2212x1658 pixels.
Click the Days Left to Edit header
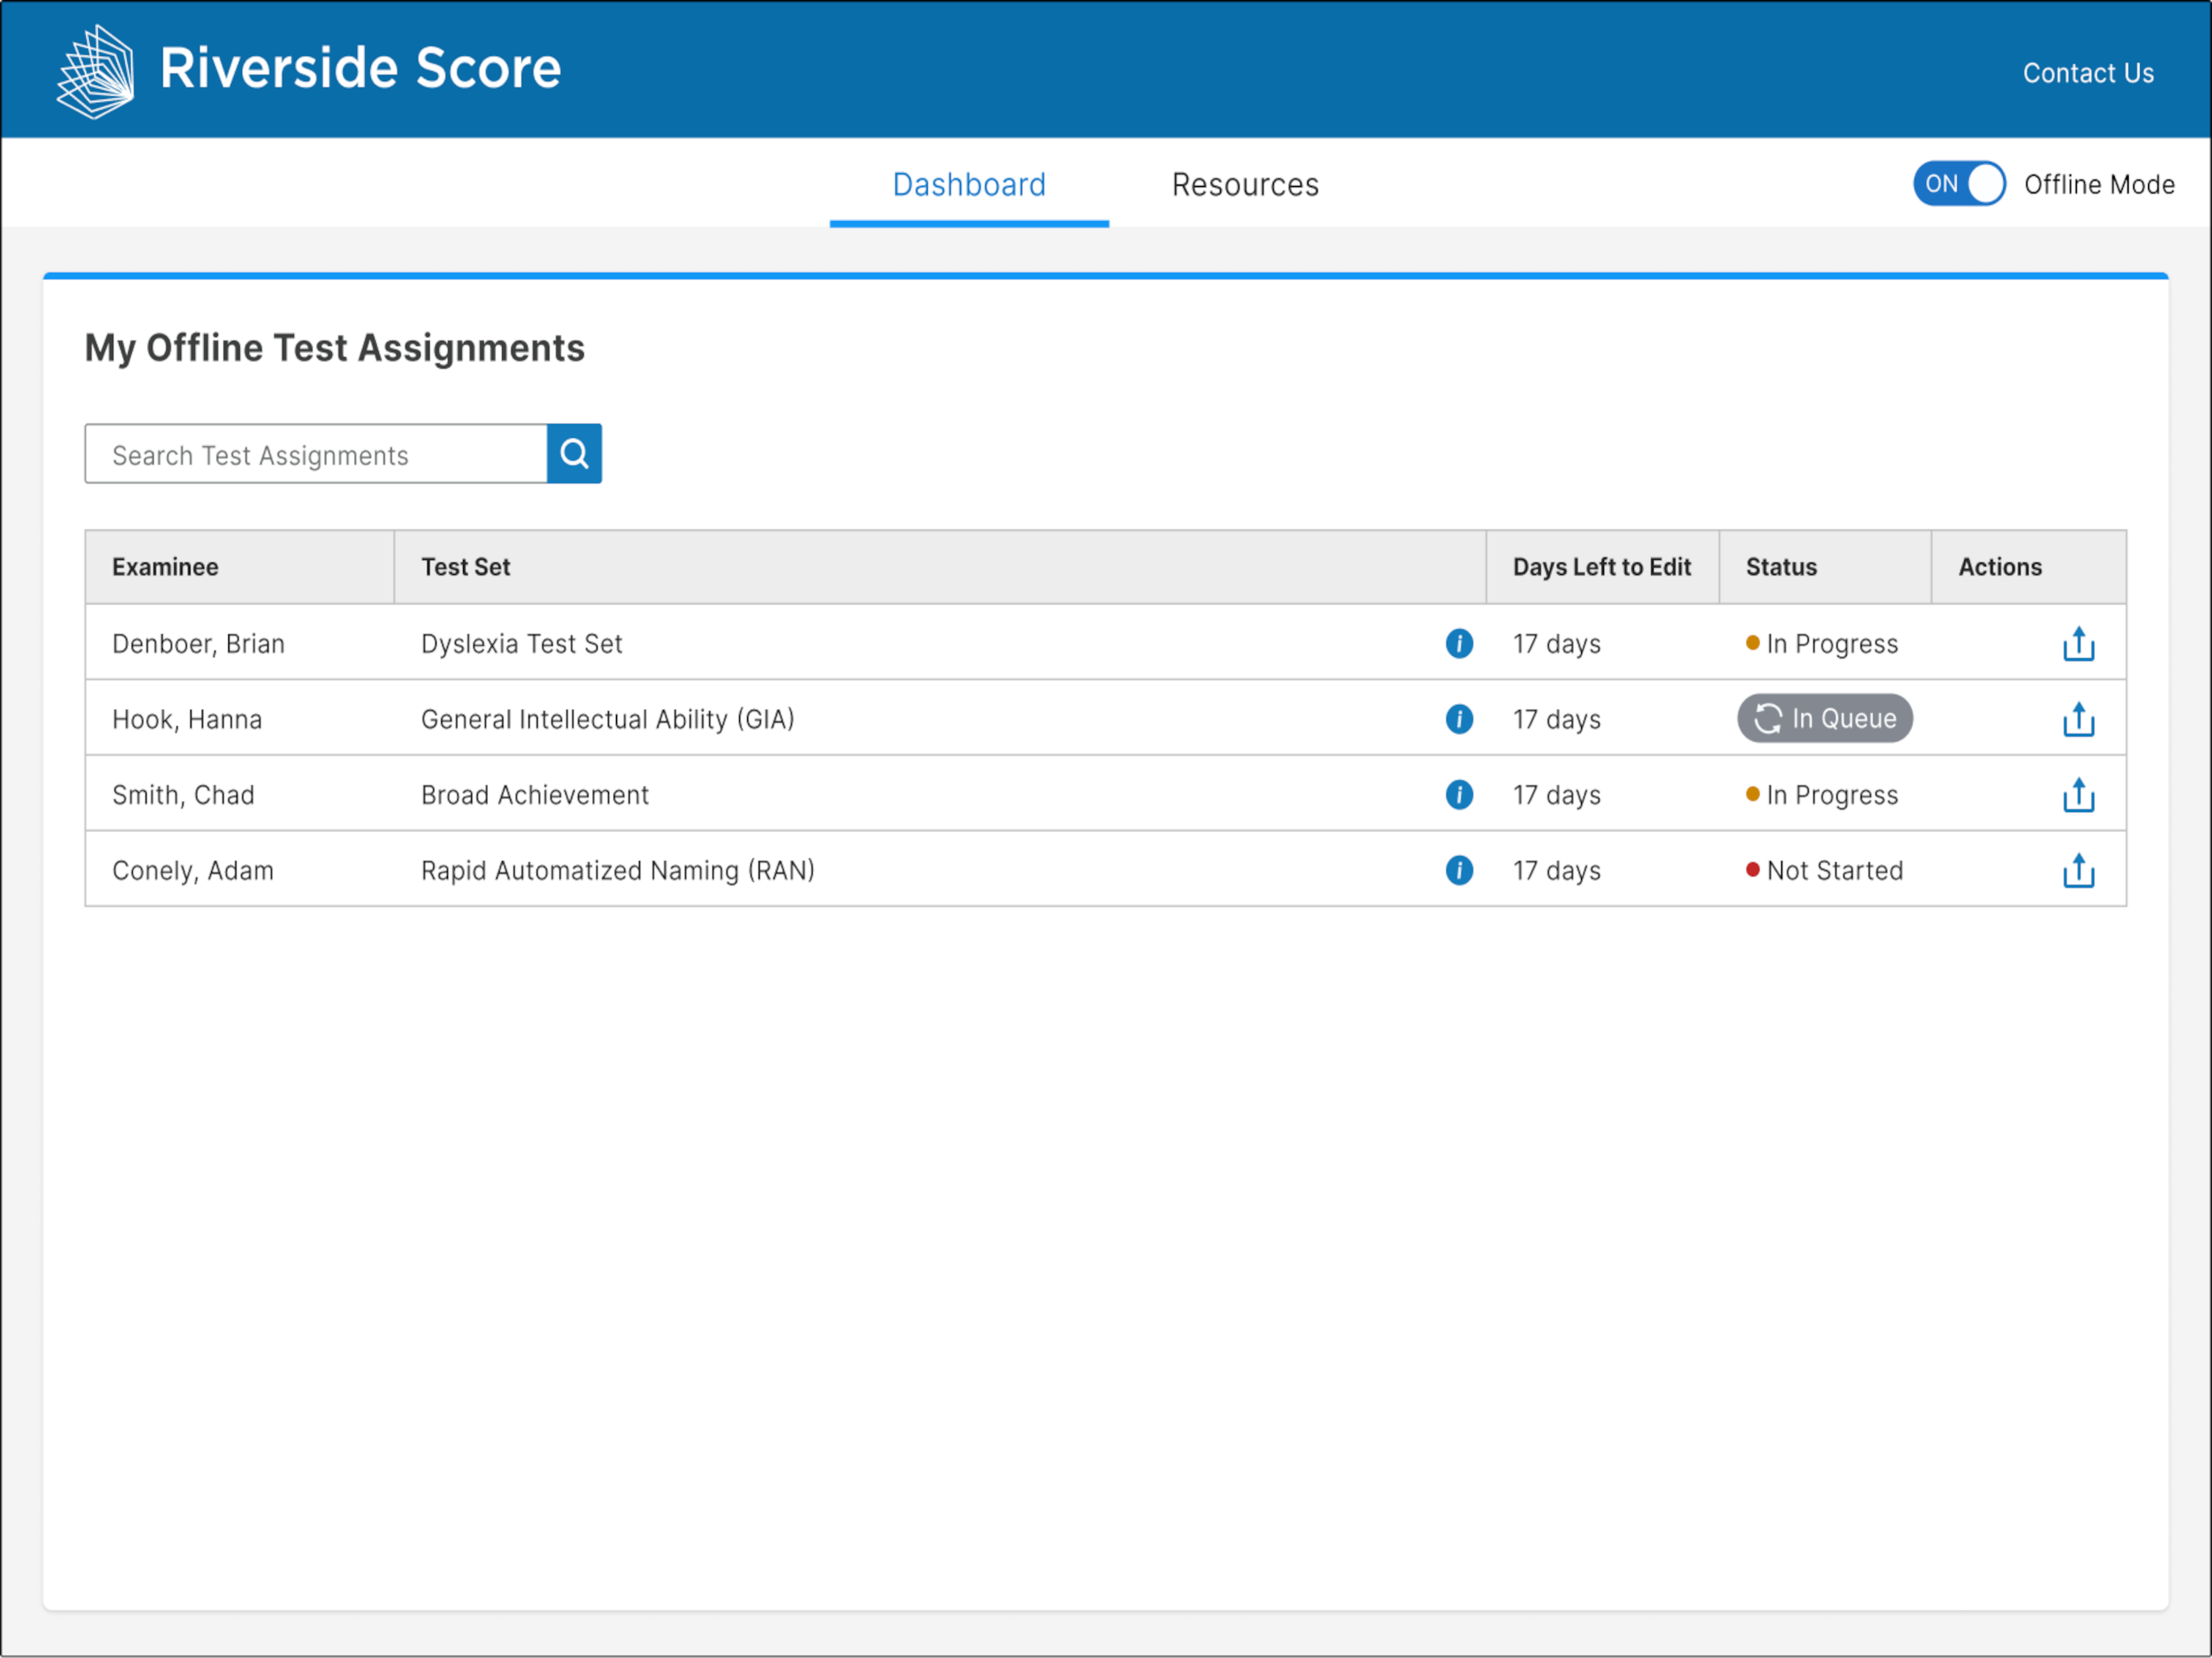(1602, 567)
